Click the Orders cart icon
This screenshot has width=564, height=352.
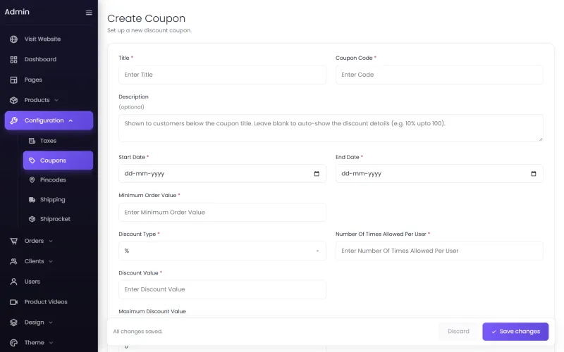tap(13, 241)
